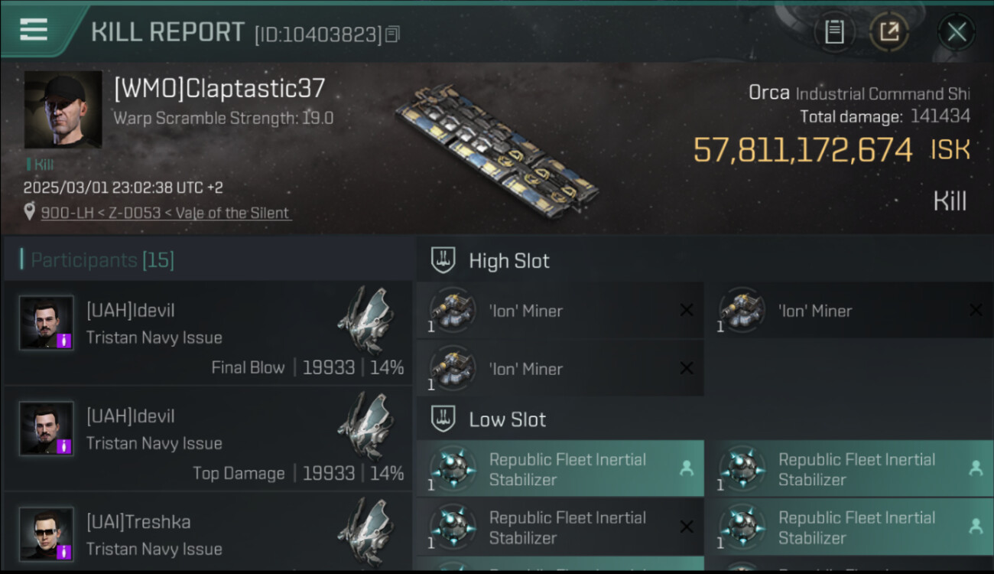
Task: Open 9OO-LH system location link
Action: coord(166,213)
